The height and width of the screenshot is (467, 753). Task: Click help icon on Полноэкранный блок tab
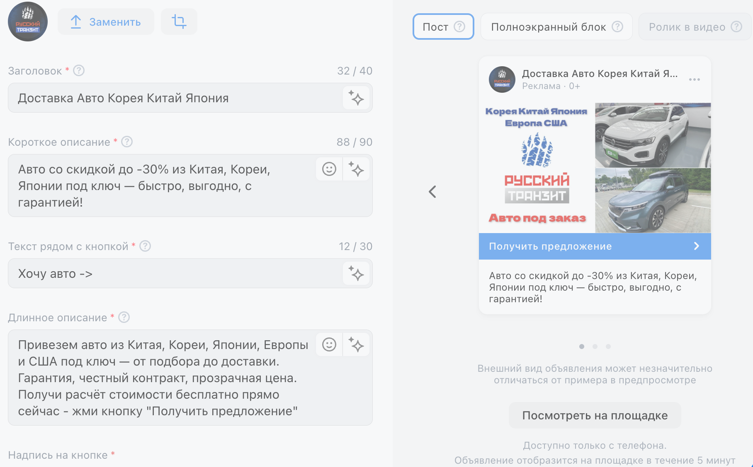click(617, 26)
